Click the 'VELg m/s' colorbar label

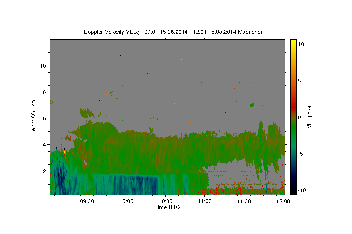click(x=309, y=116)
